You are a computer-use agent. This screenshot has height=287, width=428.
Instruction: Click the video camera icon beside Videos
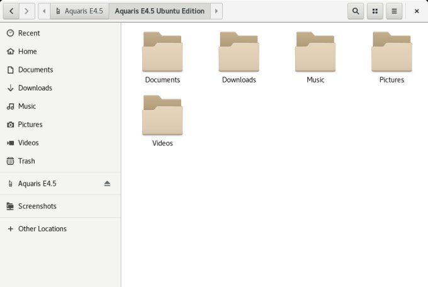[10, 143]
